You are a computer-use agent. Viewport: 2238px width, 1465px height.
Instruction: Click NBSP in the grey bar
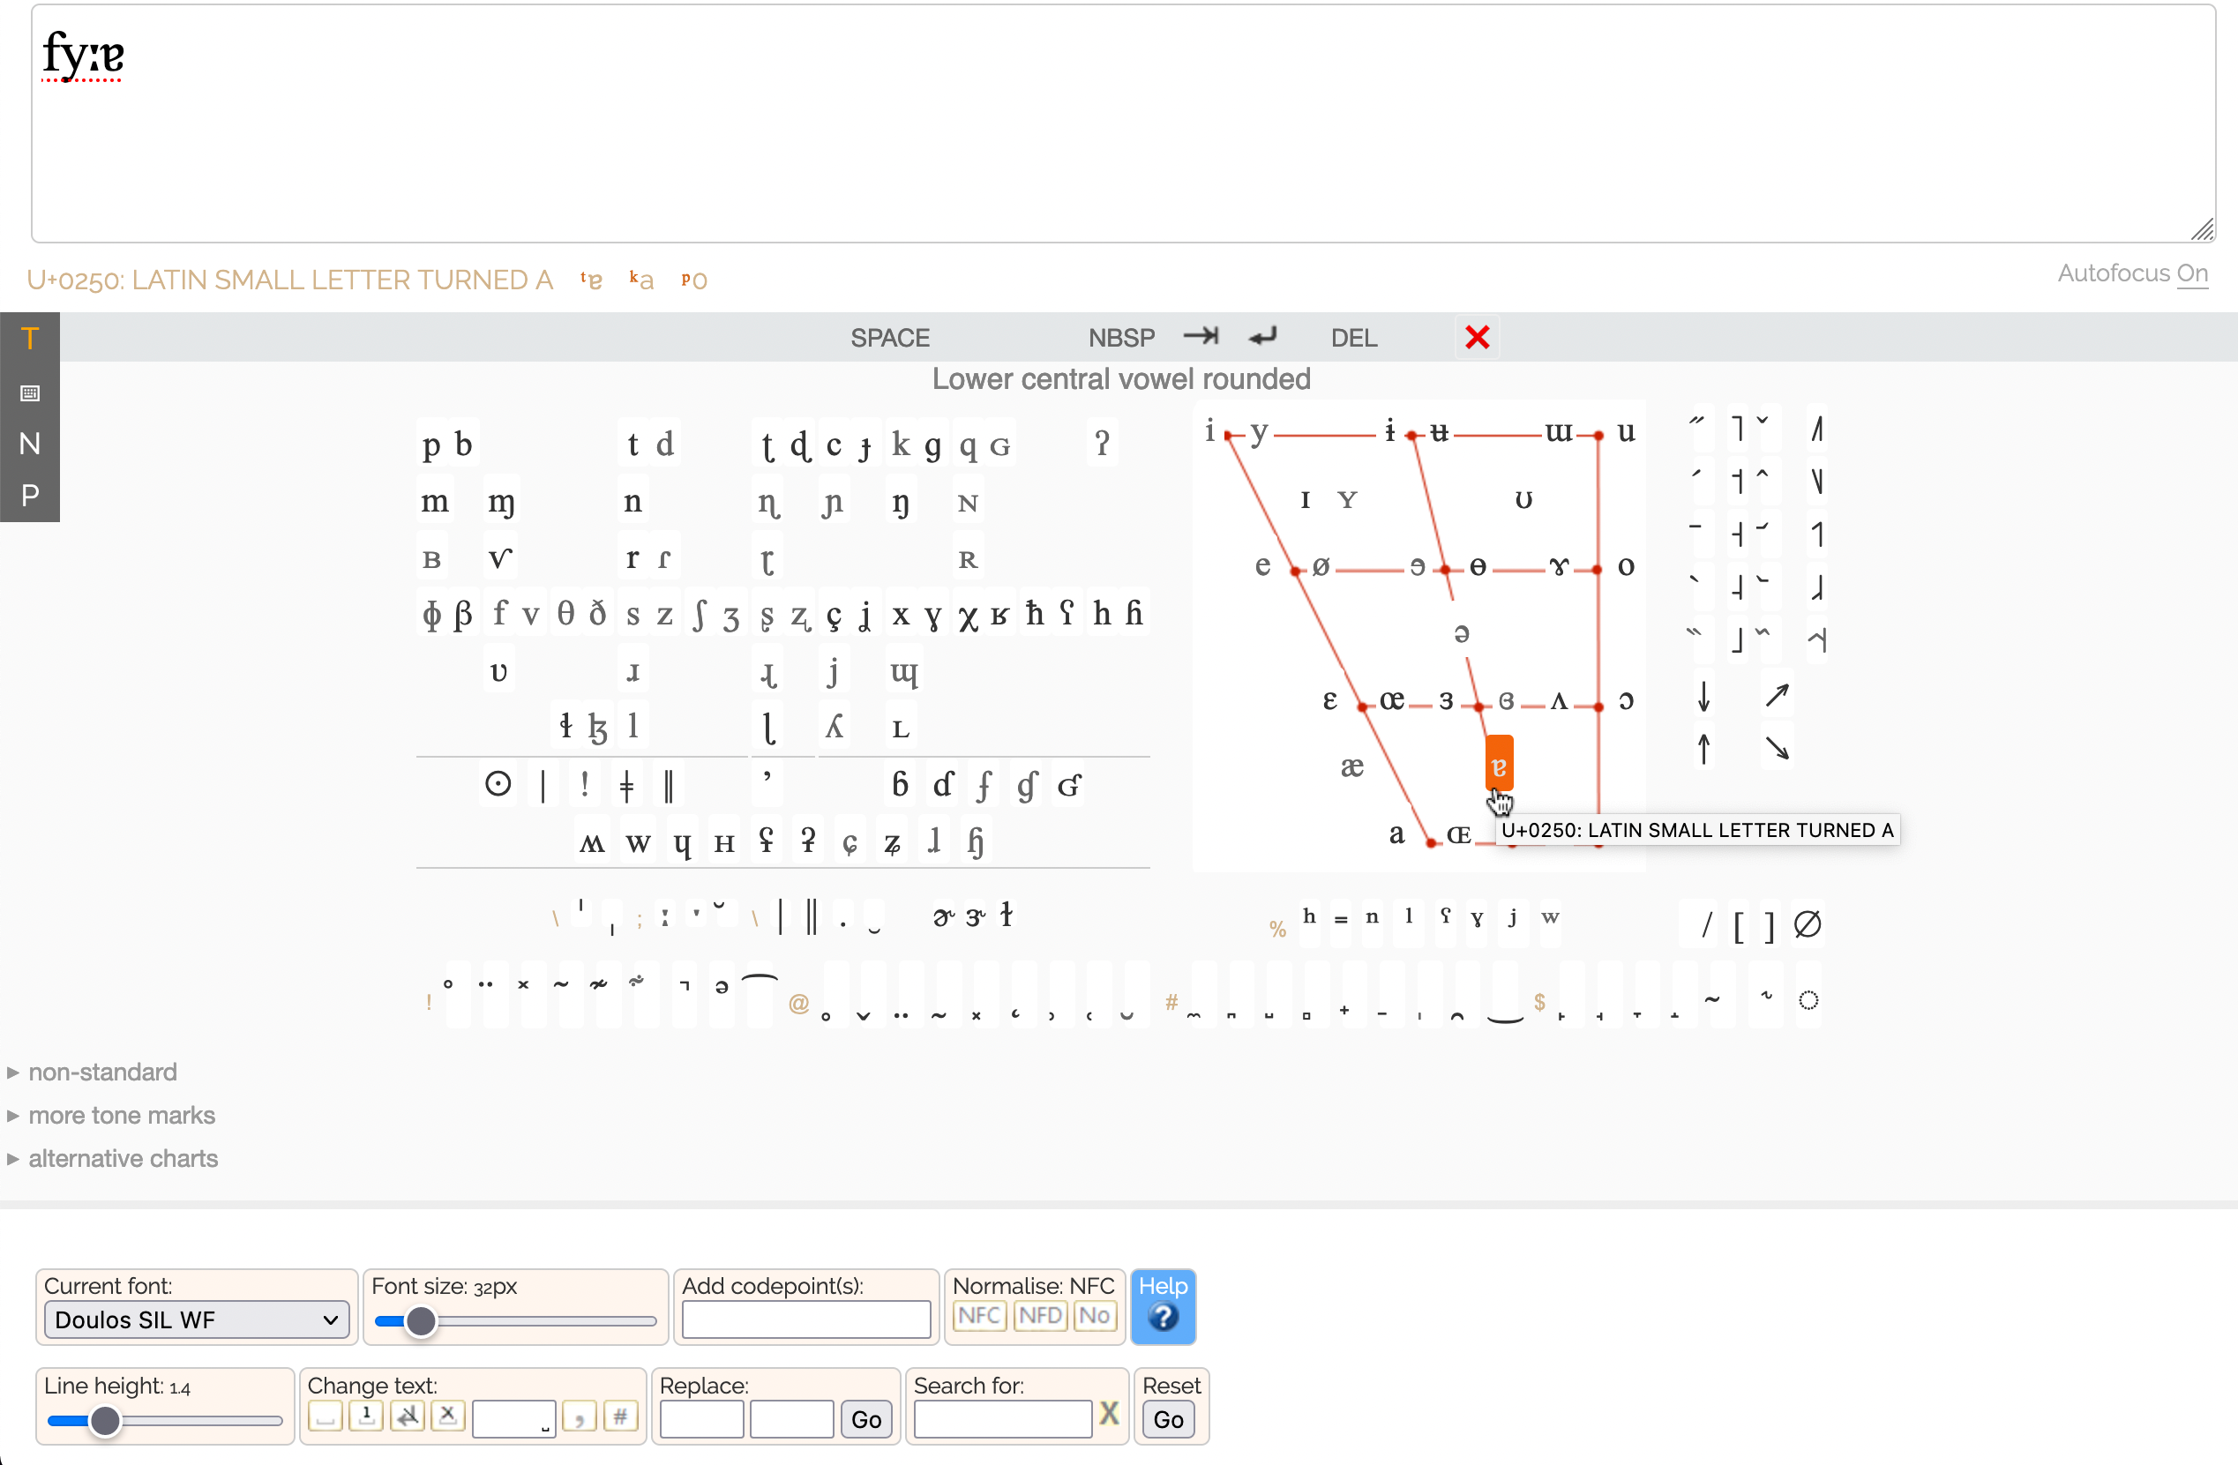click(x=1121, y=338)
